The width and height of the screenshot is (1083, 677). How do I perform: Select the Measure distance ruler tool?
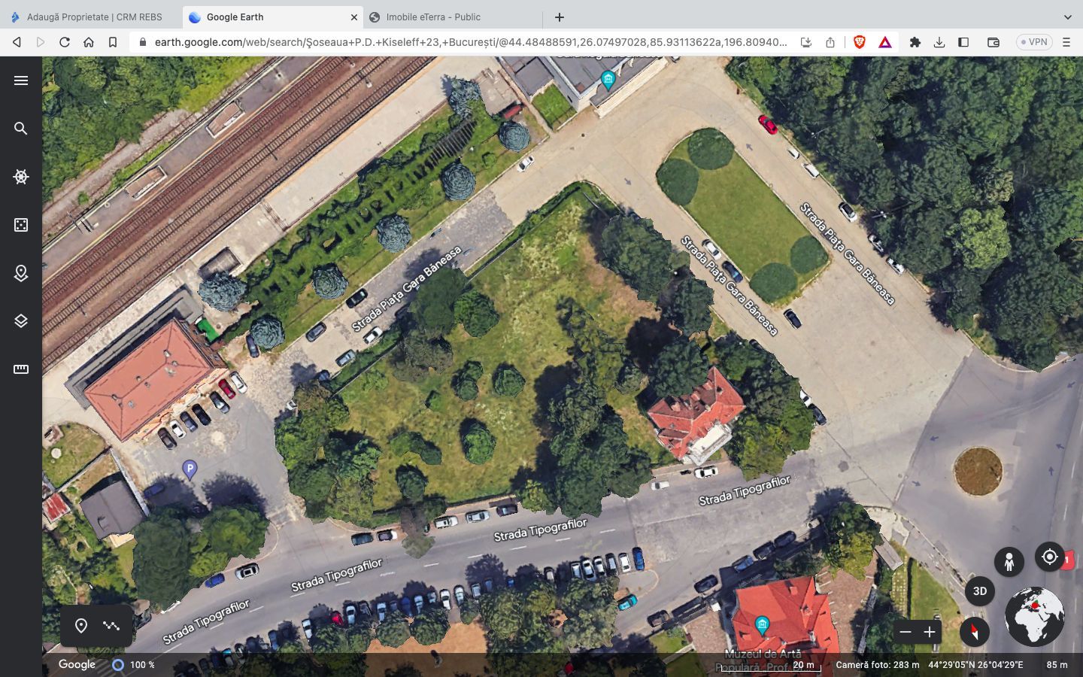tap(20, 369)
